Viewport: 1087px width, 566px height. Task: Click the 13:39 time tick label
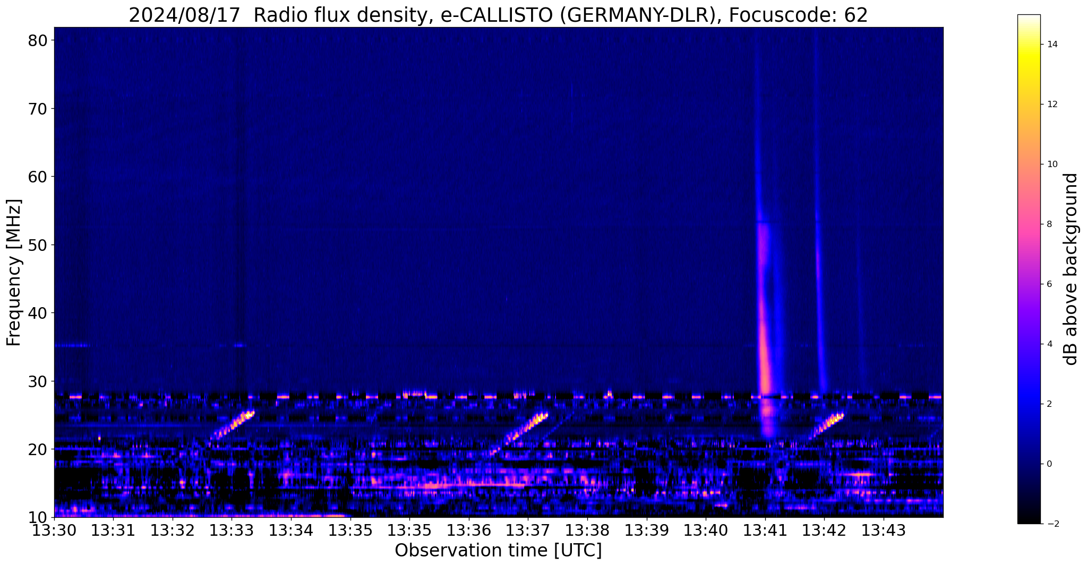coord(646,530)
